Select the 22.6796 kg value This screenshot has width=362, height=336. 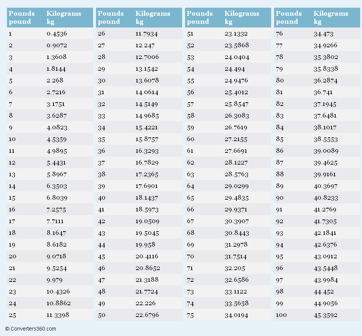[147, 315]
